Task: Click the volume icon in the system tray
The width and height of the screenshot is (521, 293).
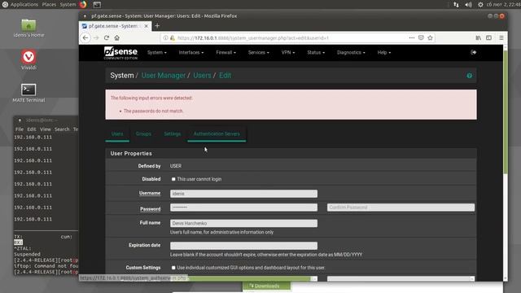Action: point(468,5)
